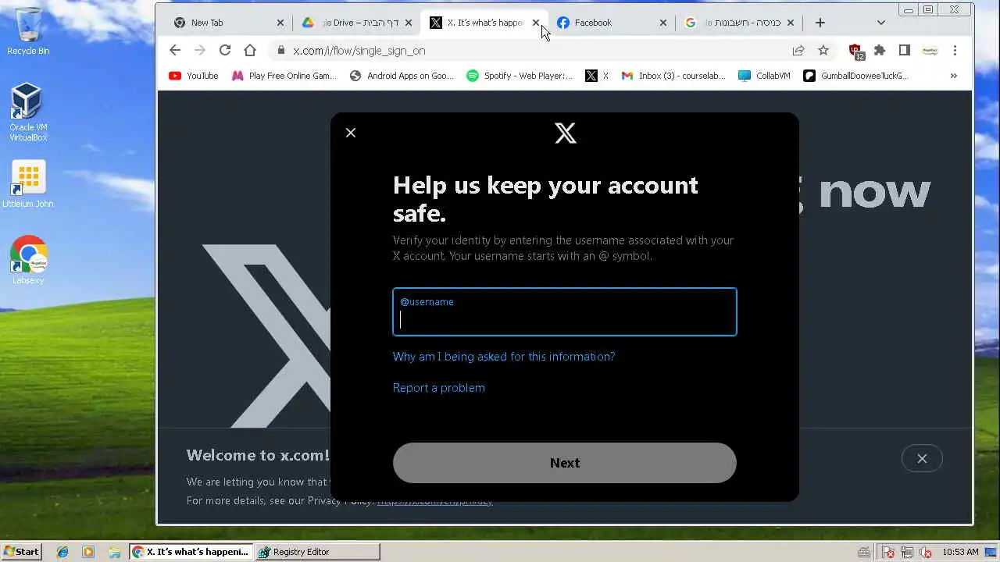Click the site lock icon

click(x=281, y=50)
